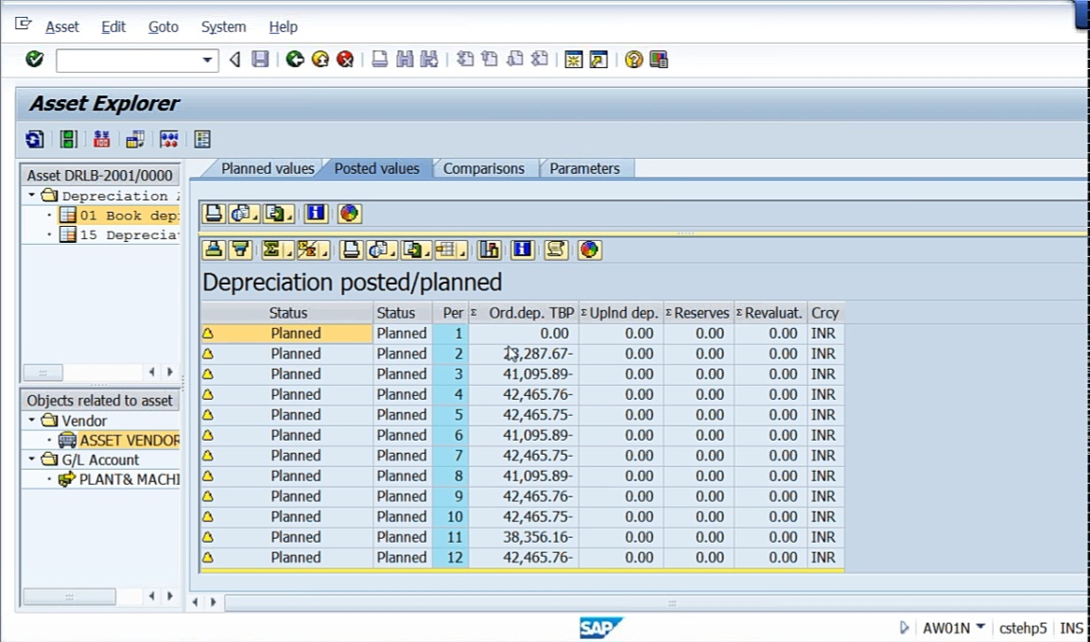The width and height of the screenshot is (1090, 642).
Task: Click the Per column header
Action: 451,313
